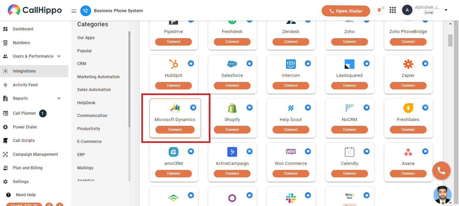Click the Calendly logo icon

[x=349, y=152]
